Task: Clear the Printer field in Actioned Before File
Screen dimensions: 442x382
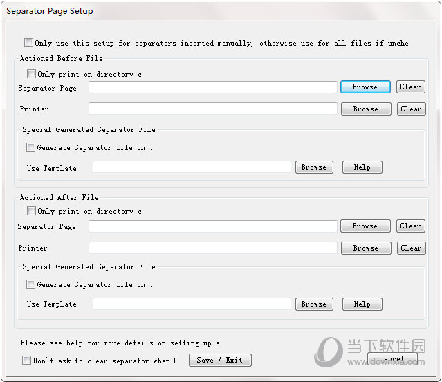Action: point(410,109)
